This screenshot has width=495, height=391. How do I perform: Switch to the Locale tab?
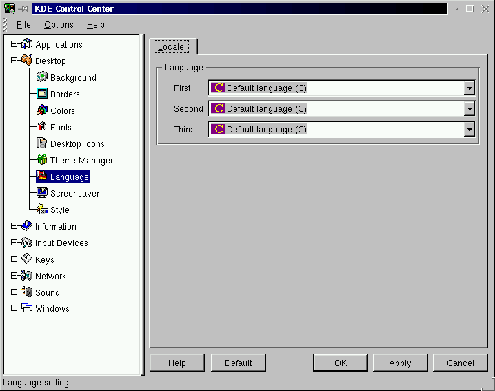tap(171, 47)
